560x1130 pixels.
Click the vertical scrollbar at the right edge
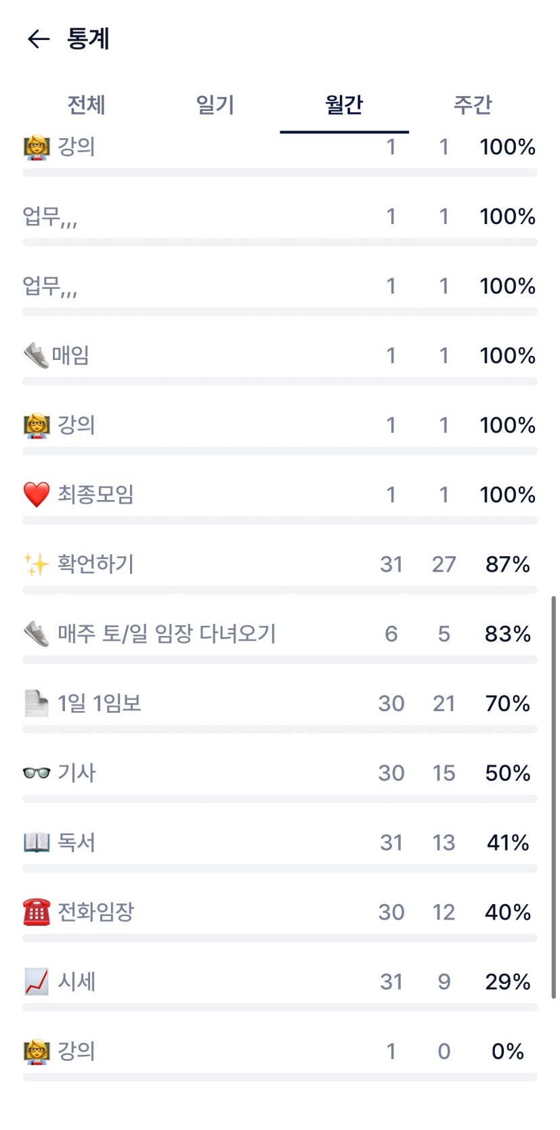[553, 797]
